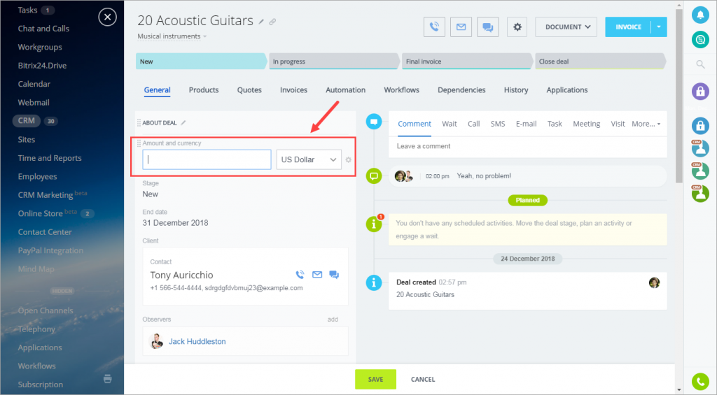
Task: Click the purple lock icon
Action: pyautogui.click(x=700, y=92)
